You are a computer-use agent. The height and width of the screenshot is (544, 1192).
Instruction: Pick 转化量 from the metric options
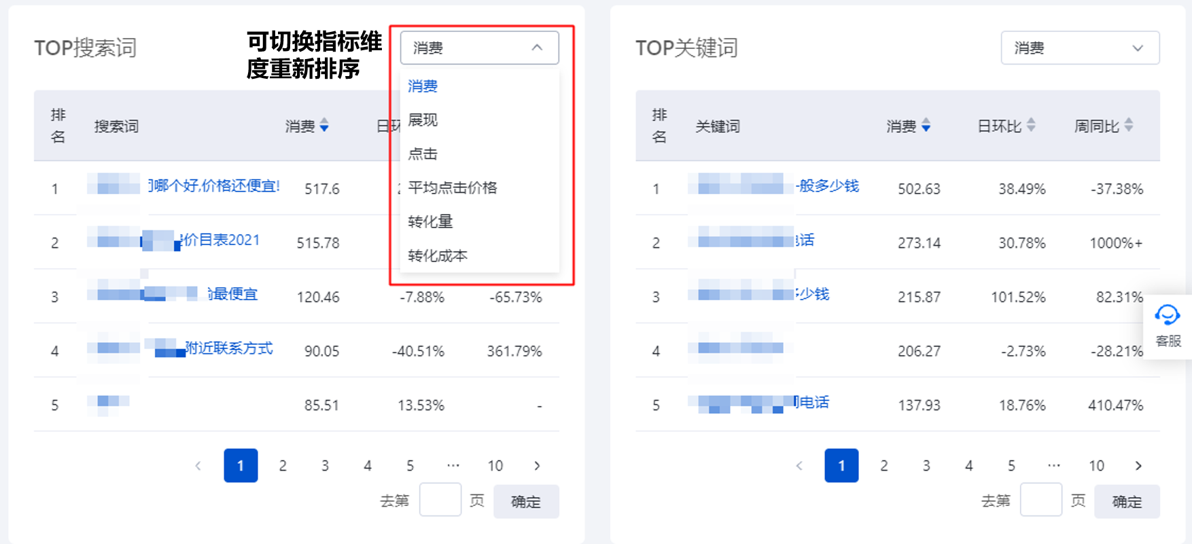430,222
